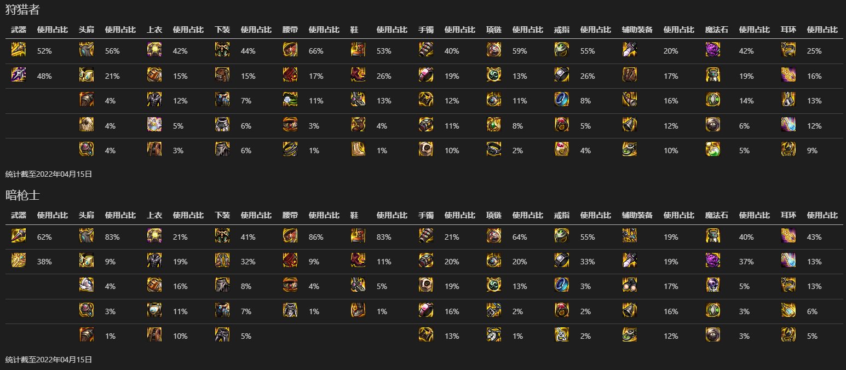Click 狩猎者 purple weapon icon with 48% usage
The width and height of the screenshot is (846, 370).
pos(19,74)
